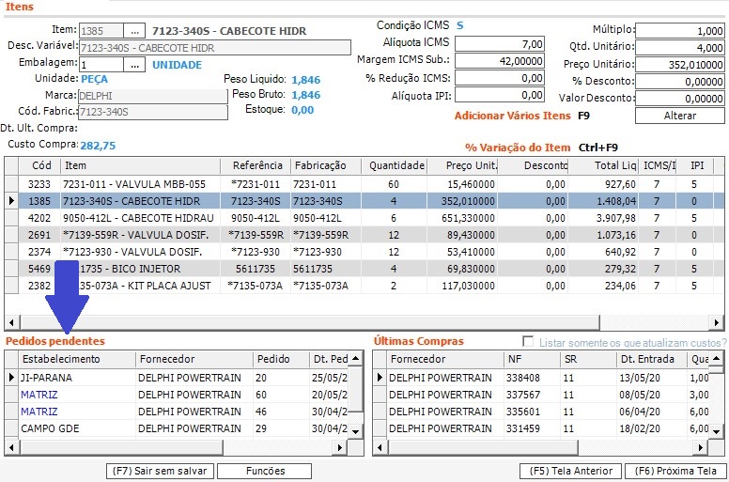Click the (F7) Sair sem salvar button
Image resolution: width=729 pixels, height=482 pixels.
160,471
